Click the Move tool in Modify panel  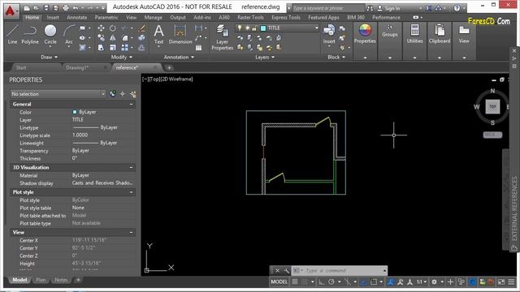point(101,28)
